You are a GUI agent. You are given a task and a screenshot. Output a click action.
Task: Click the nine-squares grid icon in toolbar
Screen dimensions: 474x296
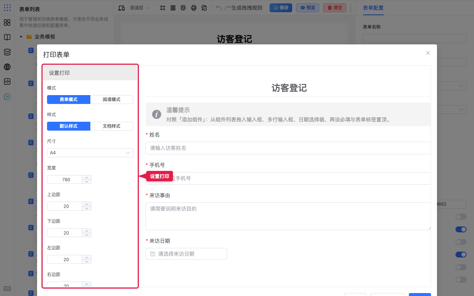click(173, 8)
